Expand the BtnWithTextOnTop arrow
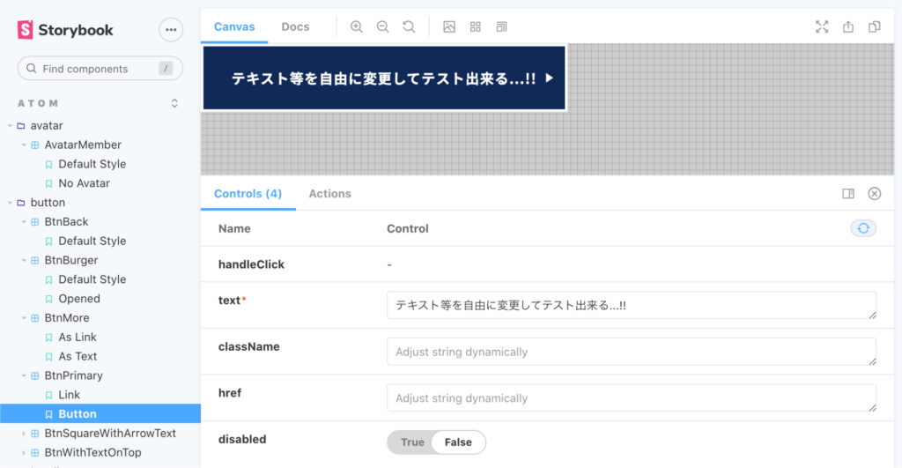This screenshot has width=902, height=468. coord(24,452)
